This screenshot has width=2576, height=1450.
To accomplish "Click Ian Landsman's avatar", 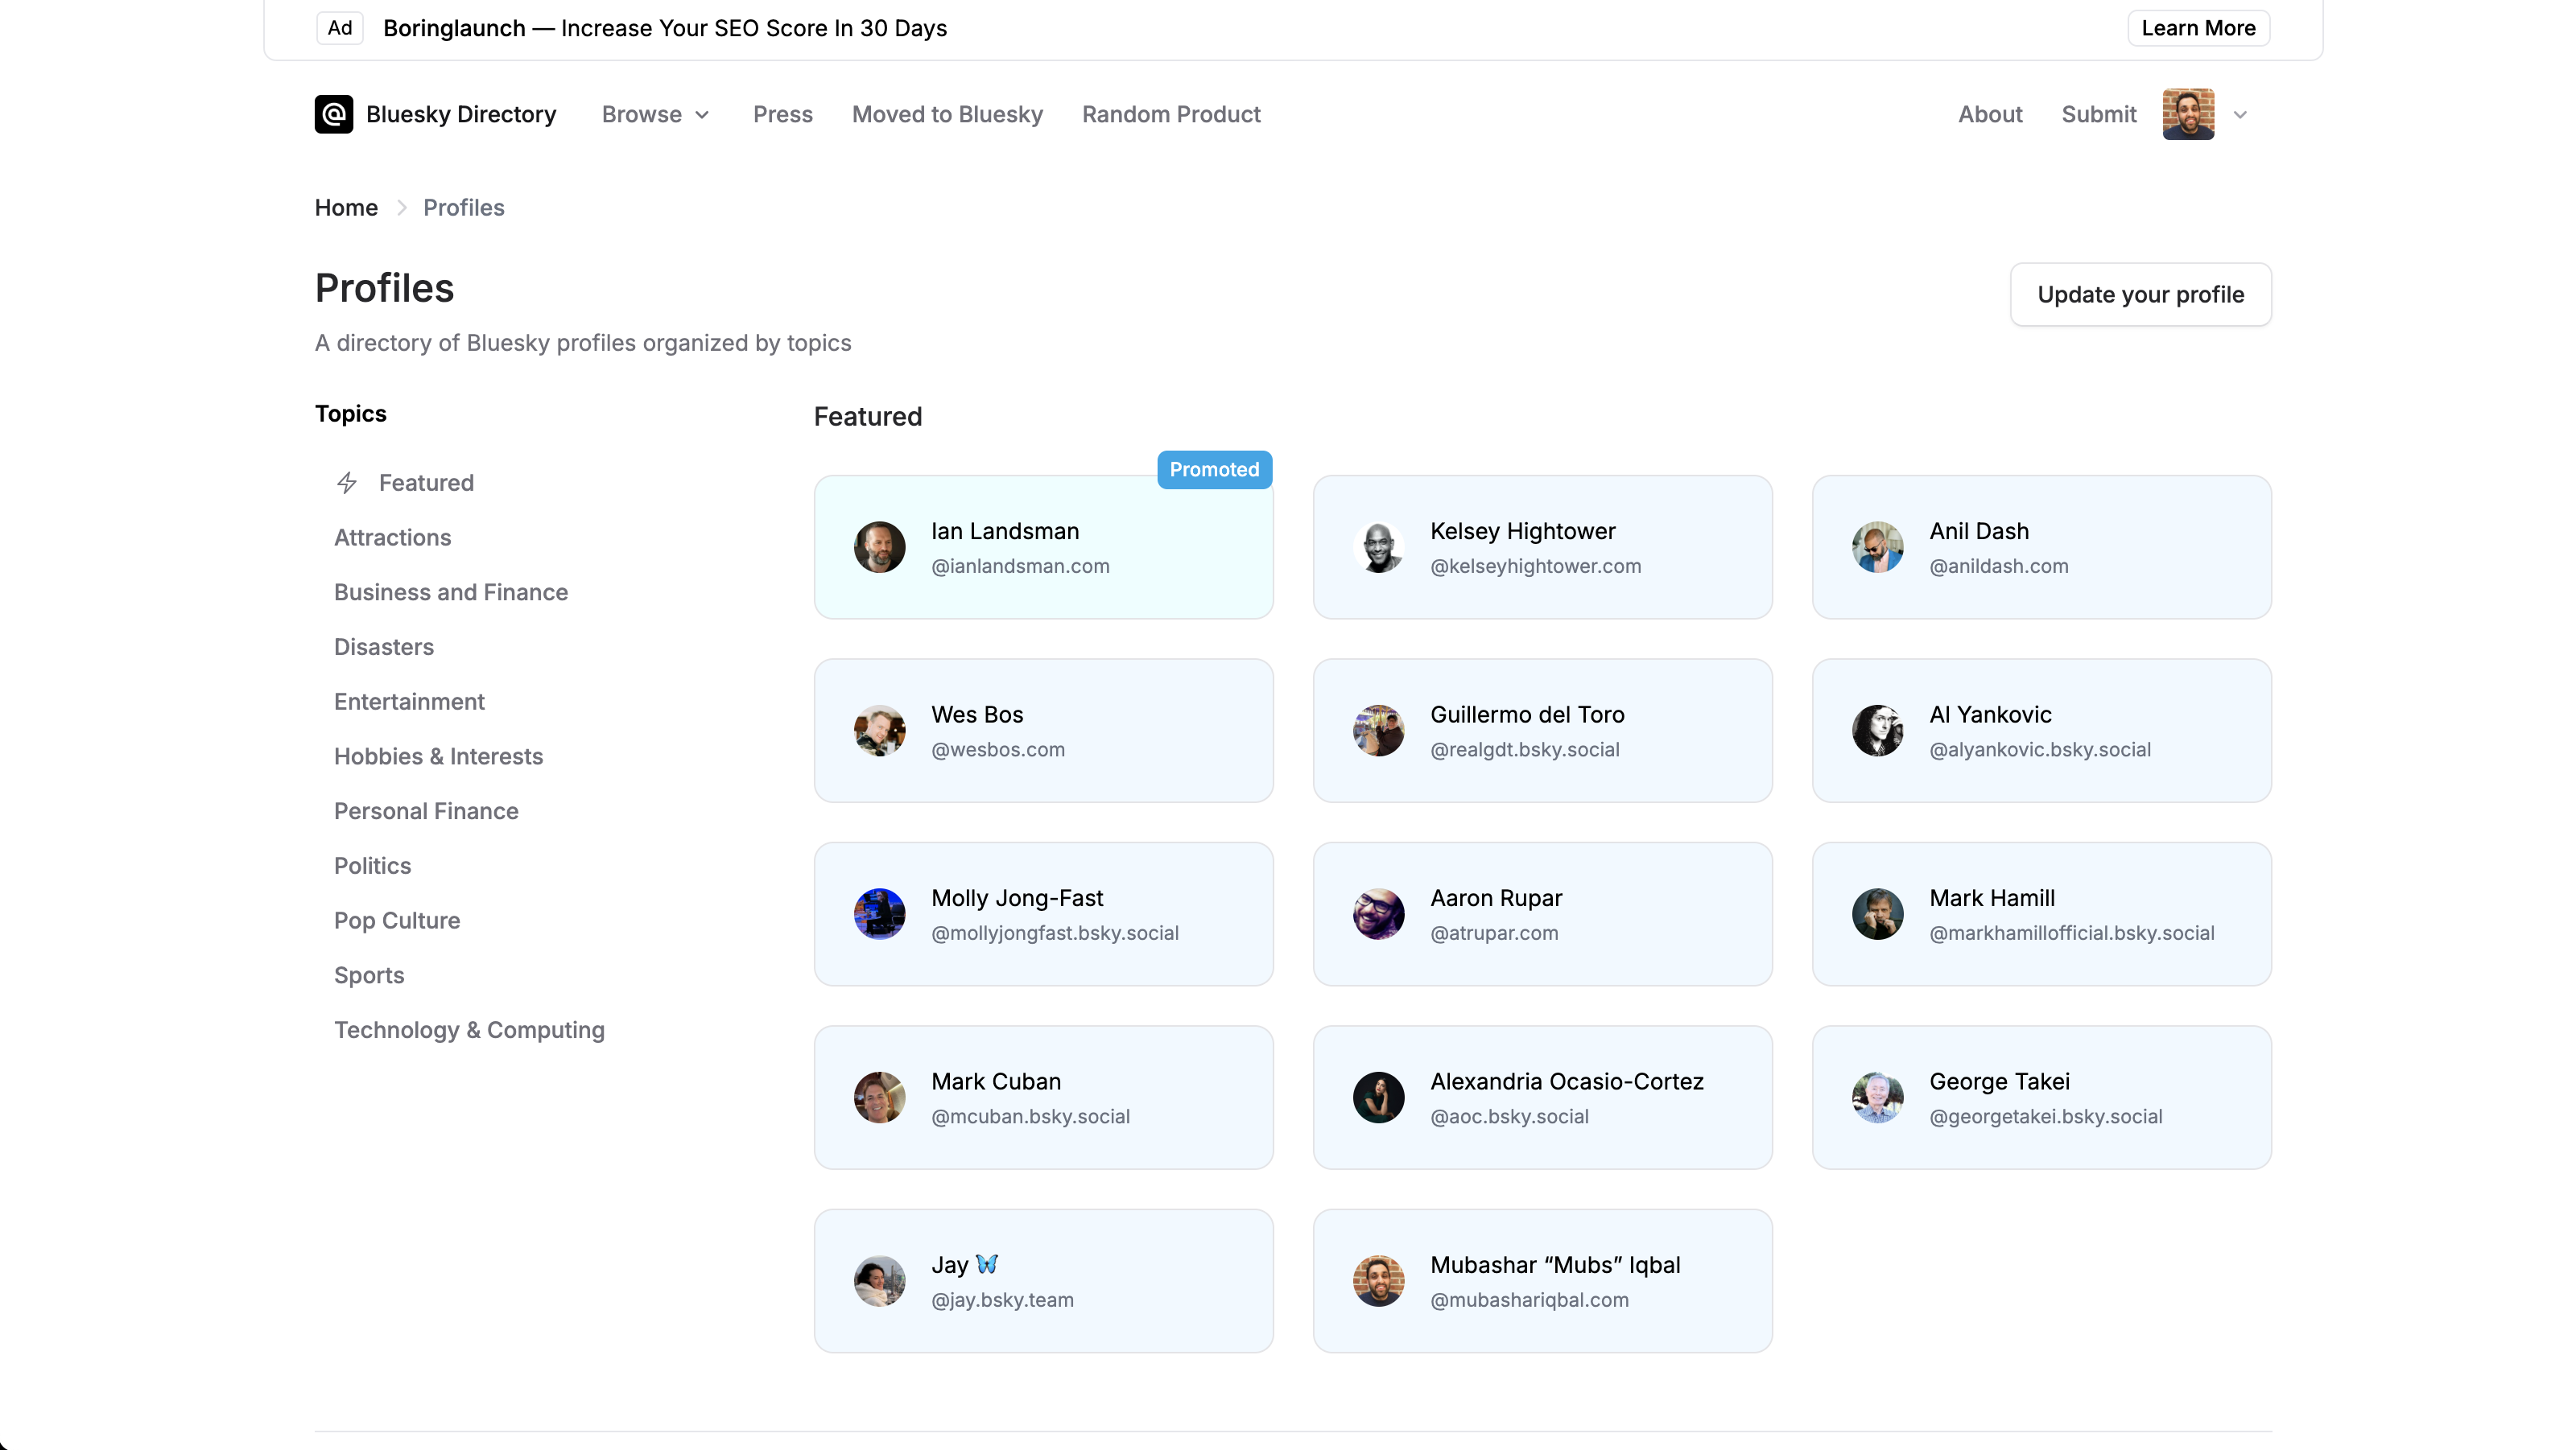I will click(880, 546).
